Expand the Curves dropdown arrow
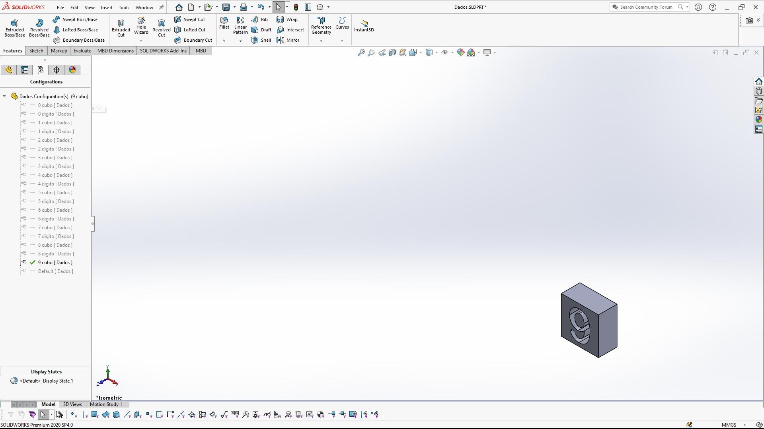Viewport: 764px width, 429px height. [342, 41]
